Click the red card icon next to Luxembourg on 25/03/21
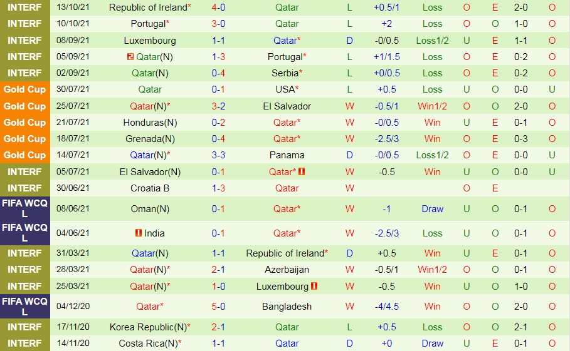Image resolution: width=570 pixels, height=351 pixels. click(314, 287)
